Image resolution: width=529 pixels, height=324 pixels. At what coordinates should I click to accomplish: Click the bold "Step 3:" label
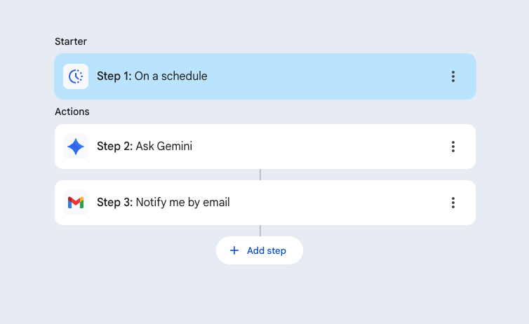(114, 203)
